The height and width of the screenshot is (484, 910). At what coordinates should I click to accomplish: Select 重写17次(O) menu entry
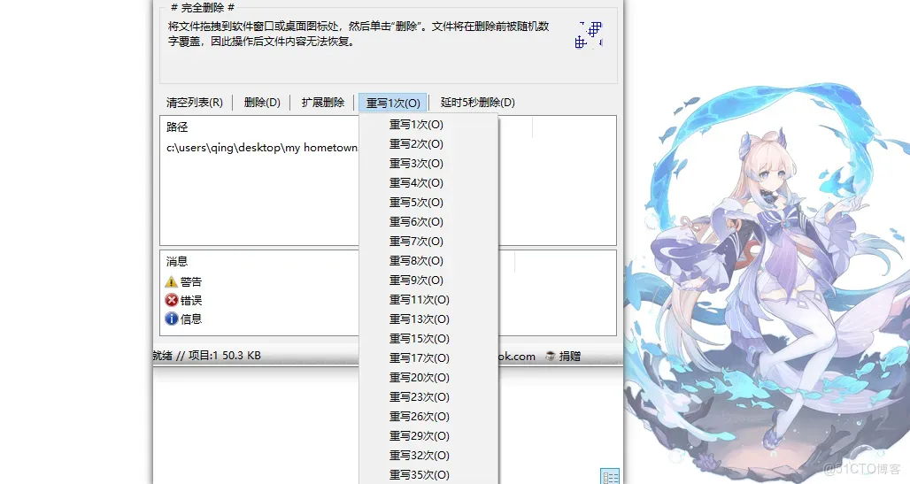419,358
